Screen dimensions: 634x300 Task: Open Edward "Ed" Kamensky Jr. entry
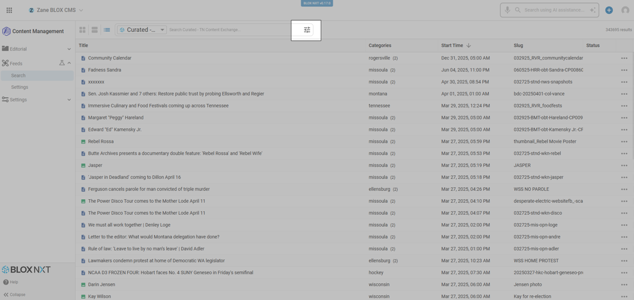pyautogui.click(x=115, y=130)
